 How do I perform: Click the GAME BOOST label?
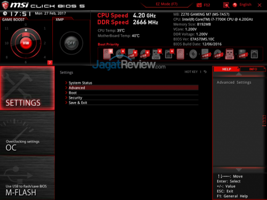(x=13, y=20)
